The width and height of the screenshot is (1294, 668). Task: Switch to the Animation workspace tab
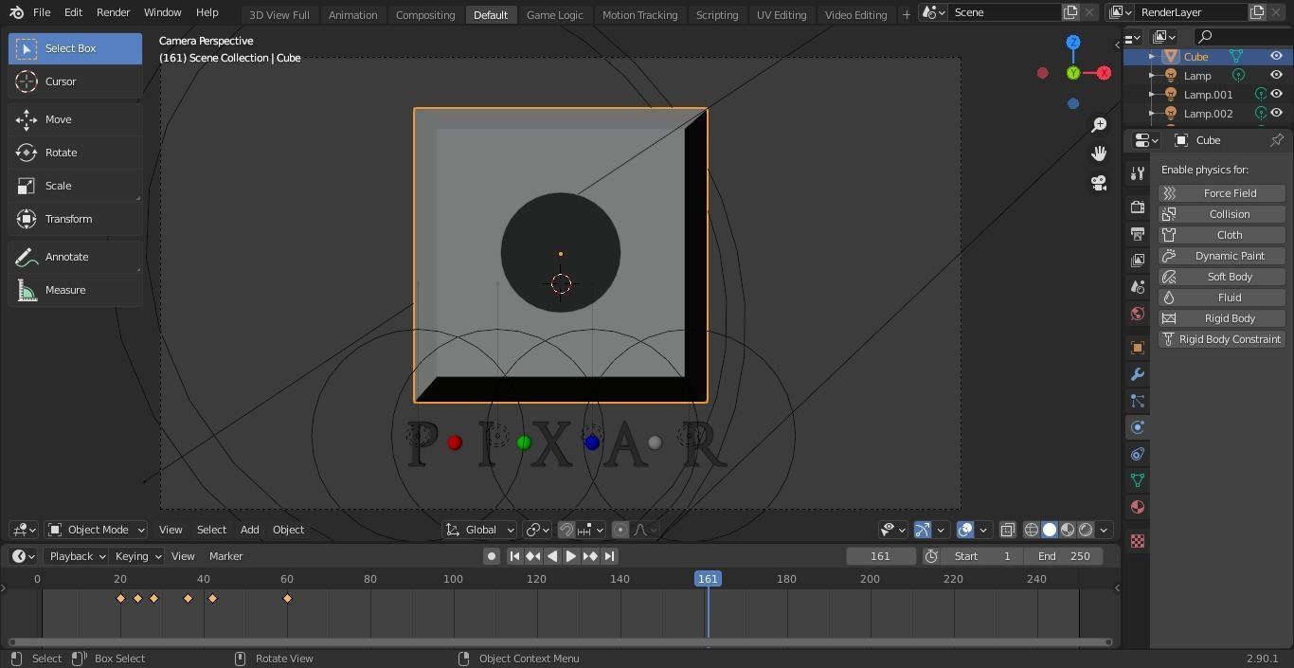pos(352,14)
